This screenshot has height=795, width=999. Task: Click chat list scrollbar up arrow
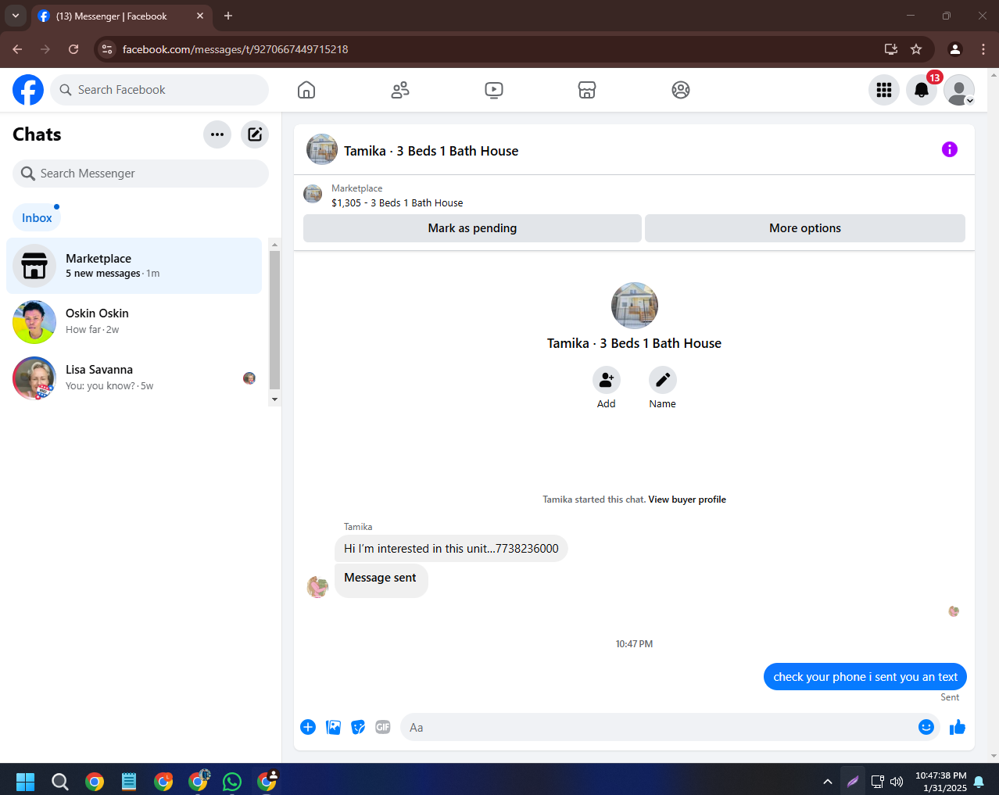pyautogui.click(x=274, y=245)
